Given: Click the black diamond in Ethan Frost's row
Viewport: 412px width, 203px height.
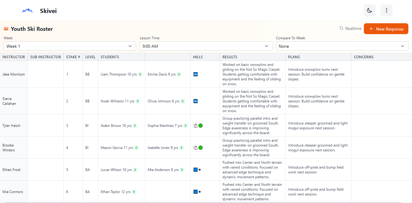Looking at the screenshot, I should pos(200,170).
